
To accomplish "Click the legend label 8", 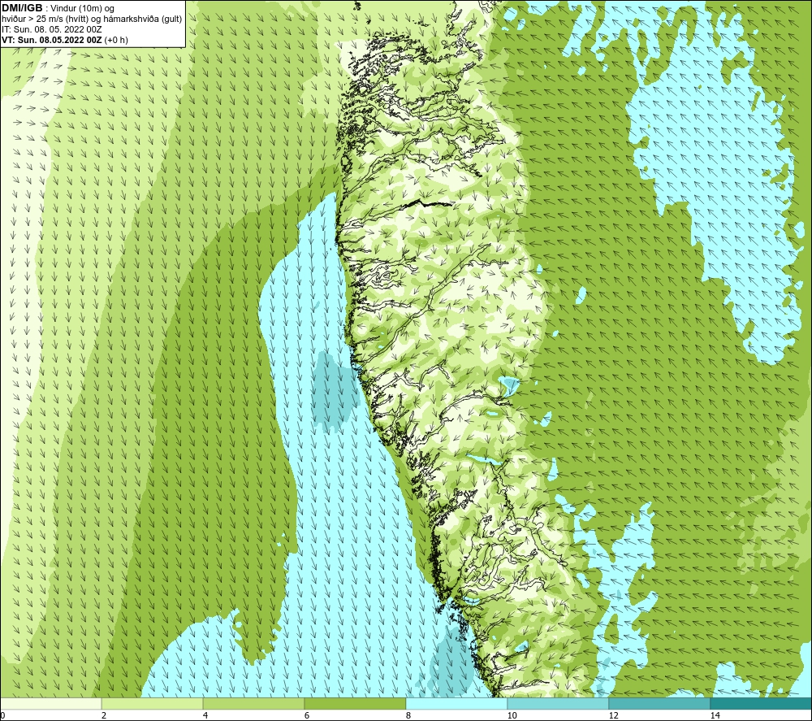I will pyautogui.click(x=408, y=715).
